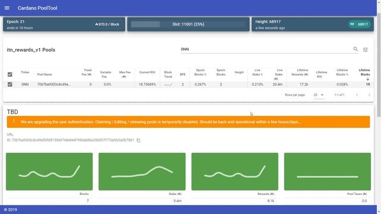Copy the pool ID with copy icon
Image resolution: width=381 pixels, height=214 pixels.
[139, 140]
